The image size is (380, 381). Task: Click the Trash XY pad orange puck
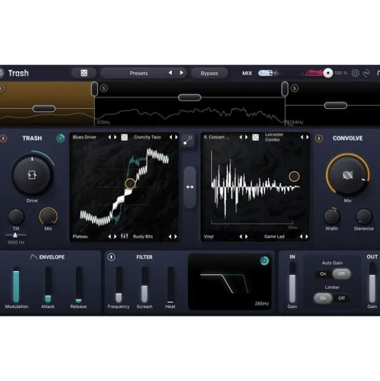click(130, 184)
